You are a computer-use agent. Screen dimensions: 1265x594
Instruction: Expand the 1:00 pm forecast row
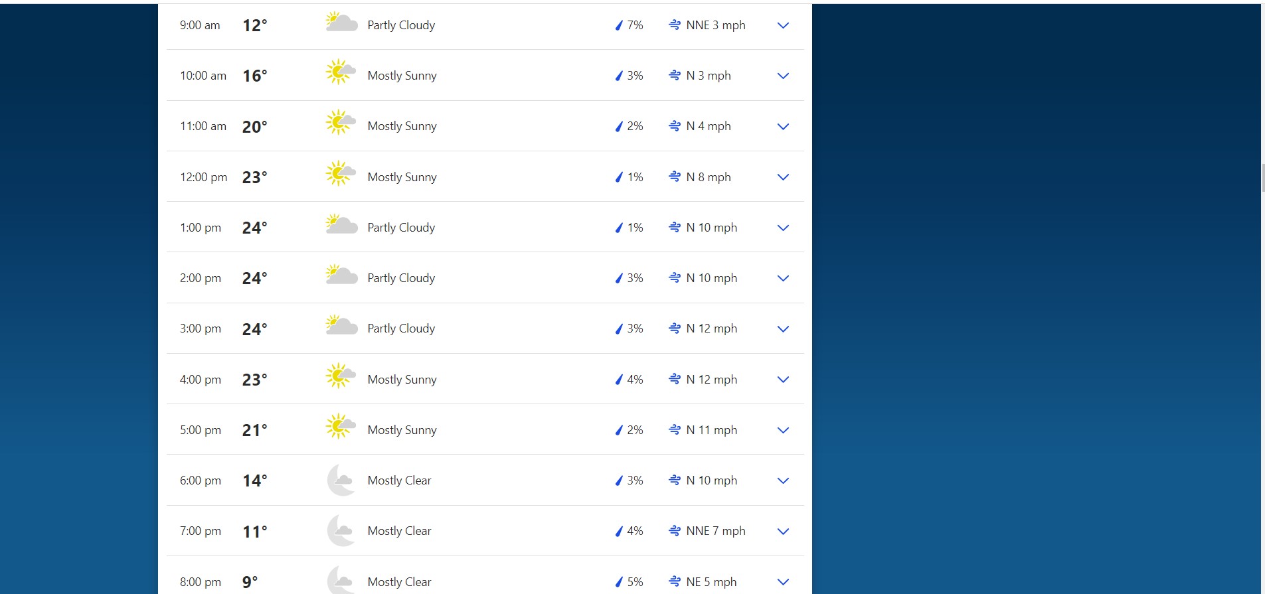tap(783, 228)
